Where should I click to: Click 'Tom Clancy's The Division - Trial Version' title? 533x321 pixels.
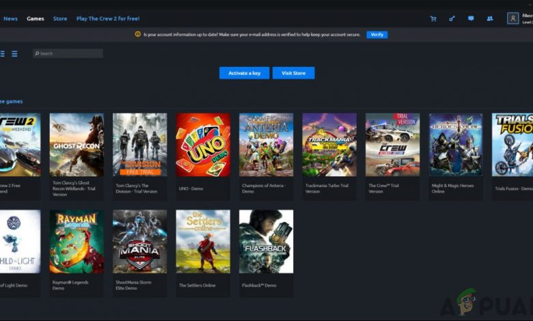(136, 189)
